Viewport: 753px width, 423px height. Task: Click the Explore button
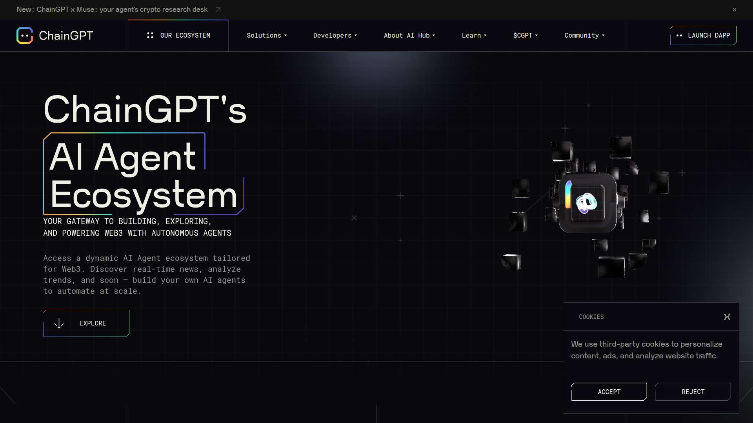coord(86,323)
